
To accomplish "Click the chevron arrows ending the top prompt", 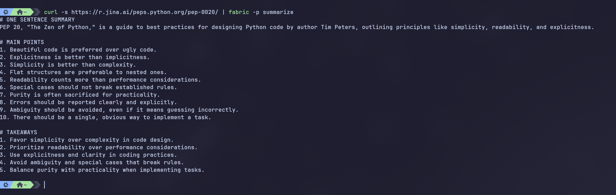I will [x=36, y=12].
